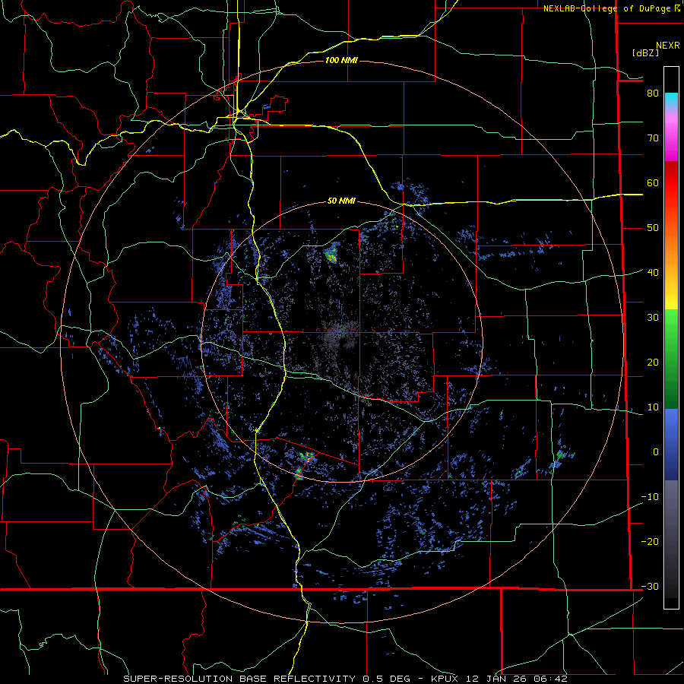Click the 60 value on the dBZ scale
This screenshot has width=684, height=684.
[653, 182]
